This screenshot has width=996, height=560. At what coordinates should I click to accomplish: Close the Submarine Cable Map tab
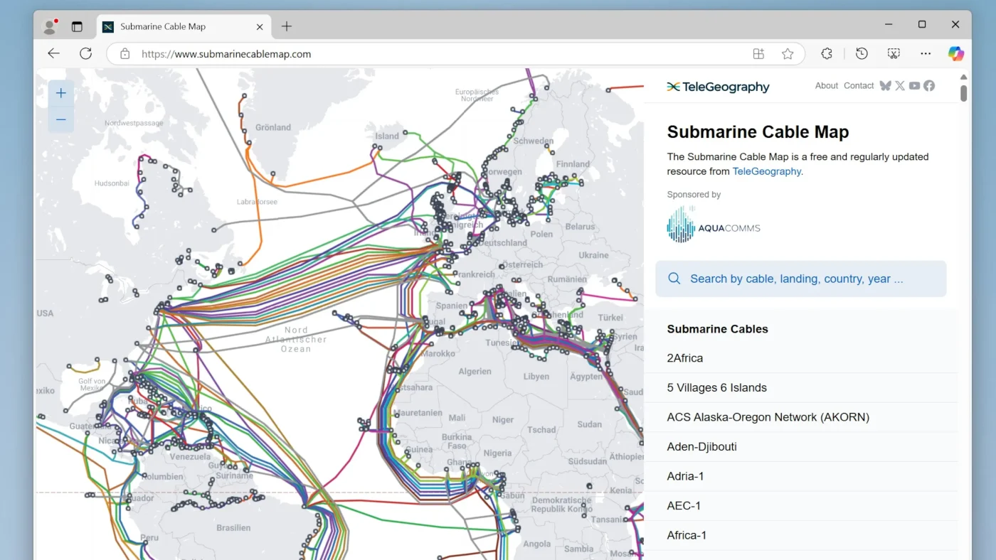pyautogui.click(x=260, y=27)
